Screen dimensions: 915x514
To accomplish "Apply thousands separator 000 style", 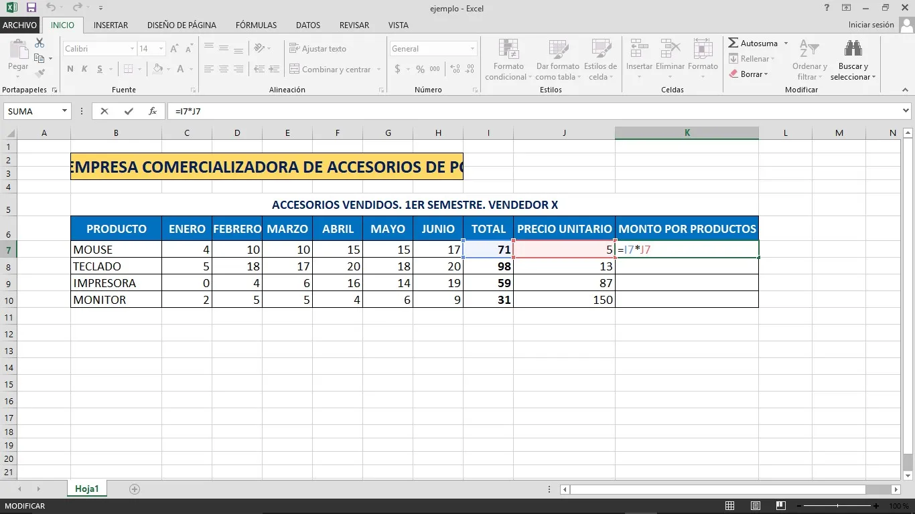I will tap(435, 69).
